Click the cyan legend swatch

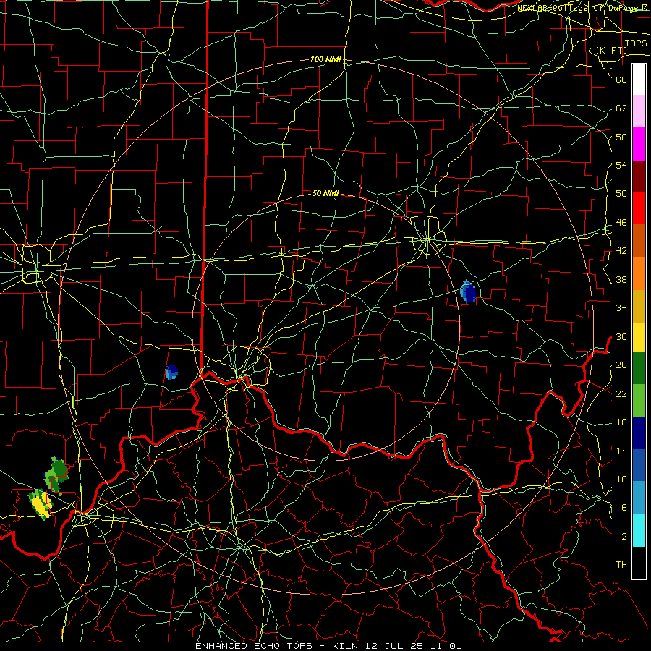tap(639, 530)
